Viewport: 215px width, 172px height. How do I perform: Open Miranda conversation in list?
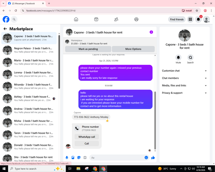(29, 86)
